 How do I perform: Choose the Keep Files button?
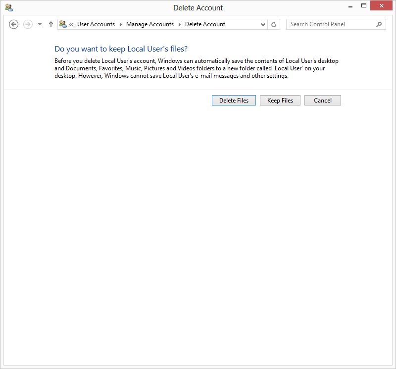click(280, 101)
